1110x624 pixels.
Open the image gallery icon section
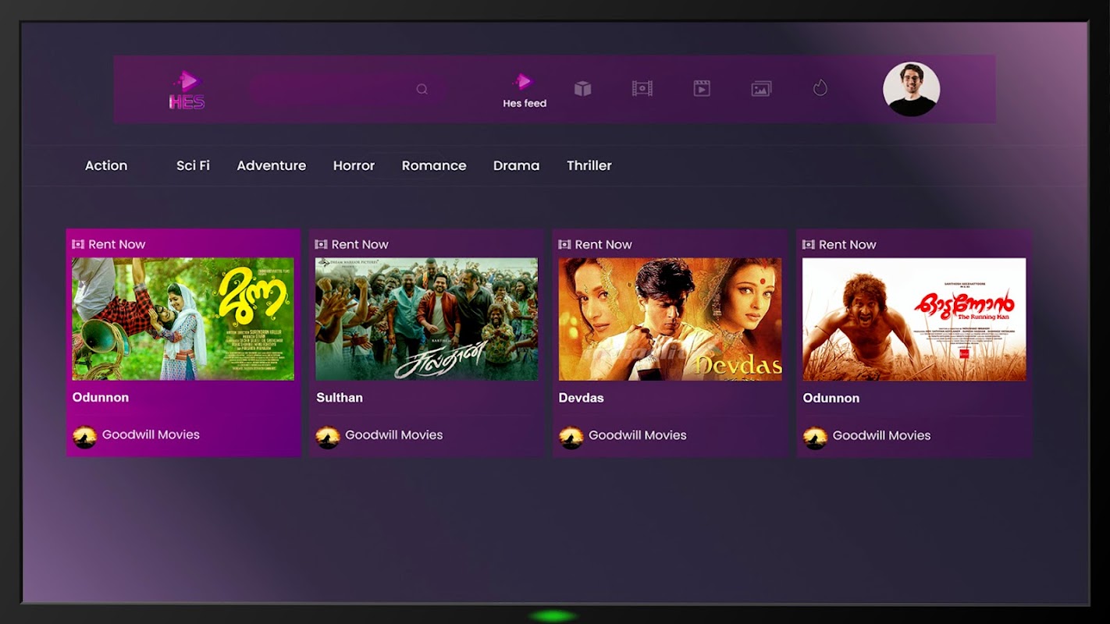point(761,89)
